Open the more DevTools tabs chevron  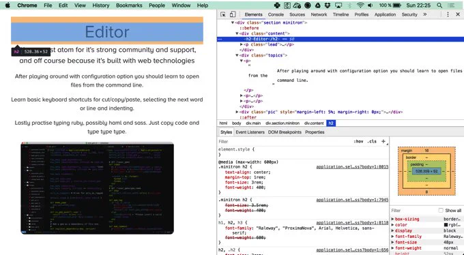pos(425,14)
